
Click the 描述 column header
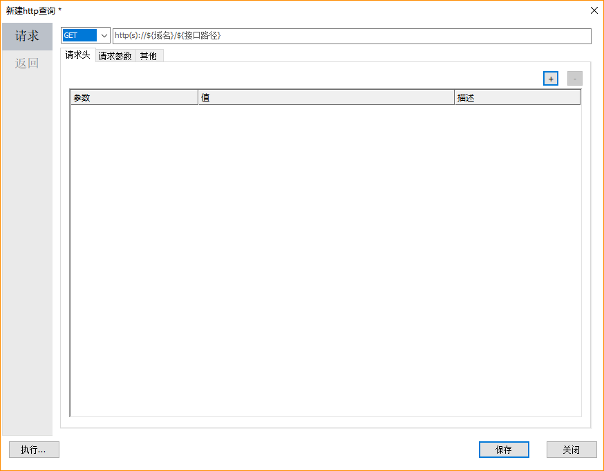click(517, 98)
